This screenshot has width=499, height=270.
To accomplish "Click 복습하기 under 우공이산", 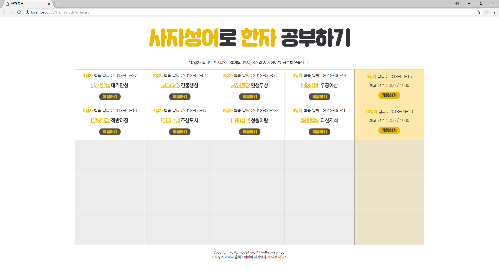I will (319, 97).
